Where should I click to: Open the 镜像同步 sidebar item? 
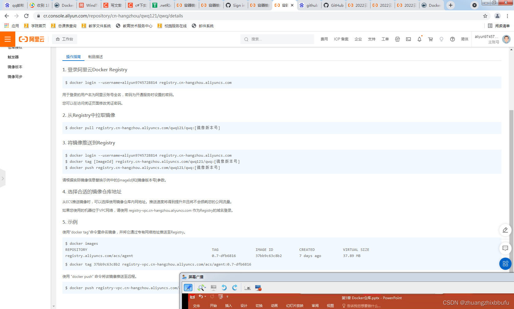click(15, 77)
